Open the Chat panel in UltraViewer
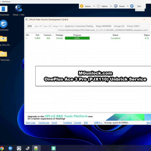The width and height of the screenshot is (151, 151). coord(139,6)
